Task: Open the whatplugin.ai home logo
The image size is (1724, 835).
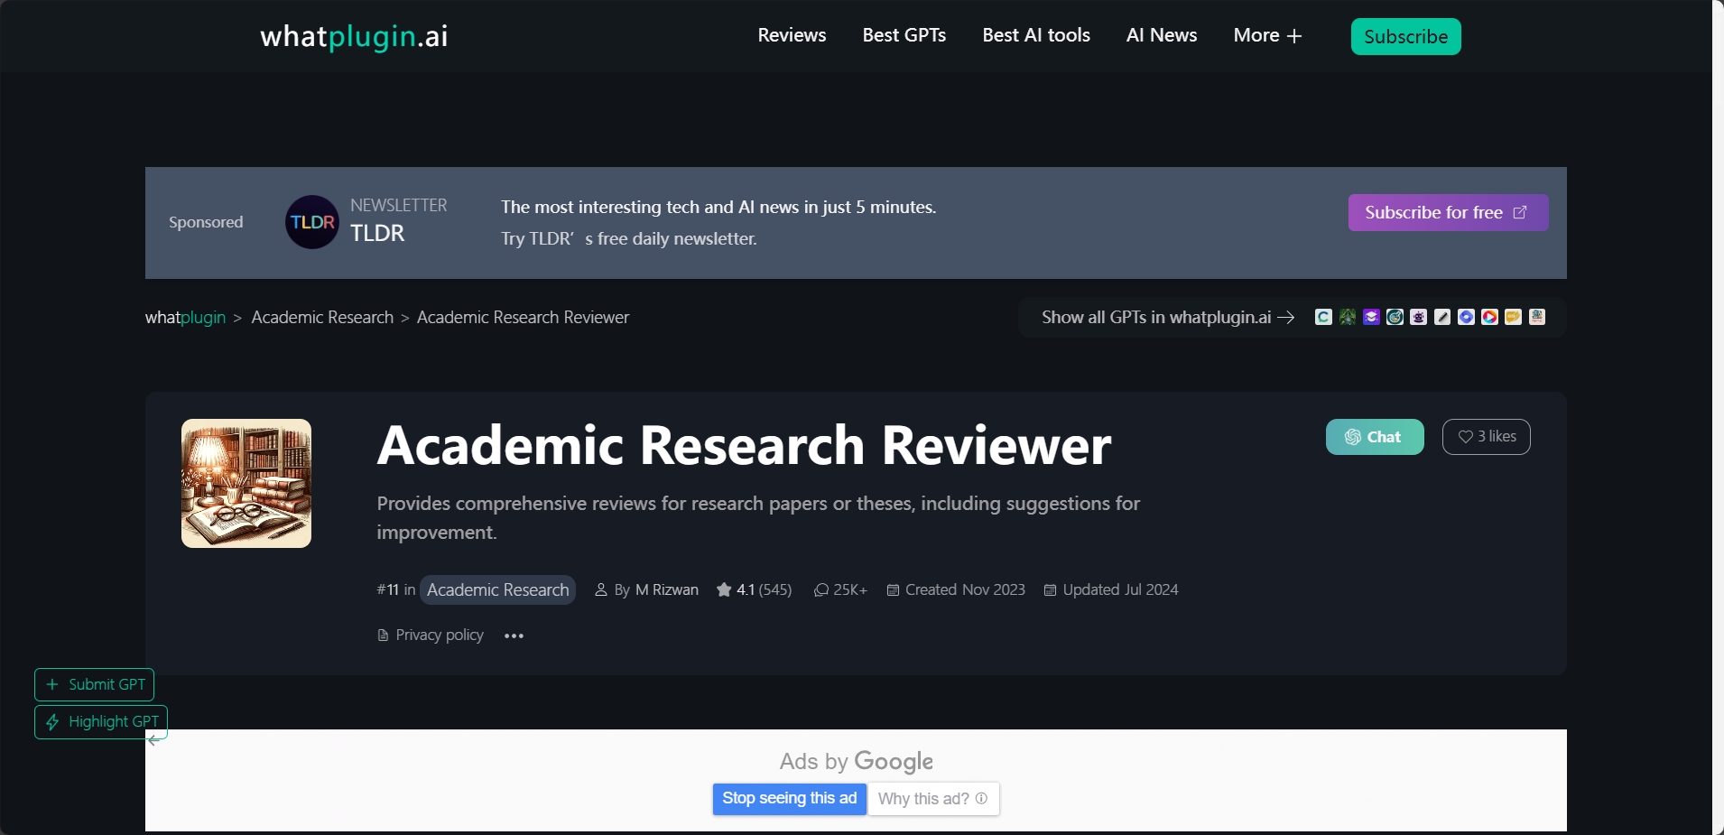Action: tap(354, 36)
